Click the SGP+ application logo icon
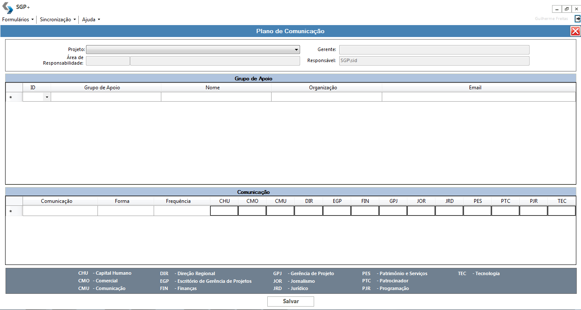The image size is (581, 310). [8, 8]
